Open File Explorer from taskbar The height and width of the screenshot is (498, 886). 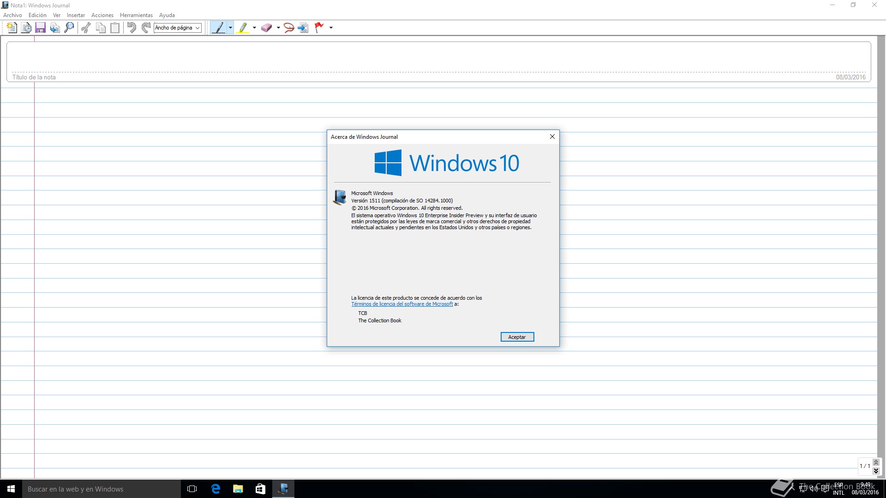[x=238, y=489]
